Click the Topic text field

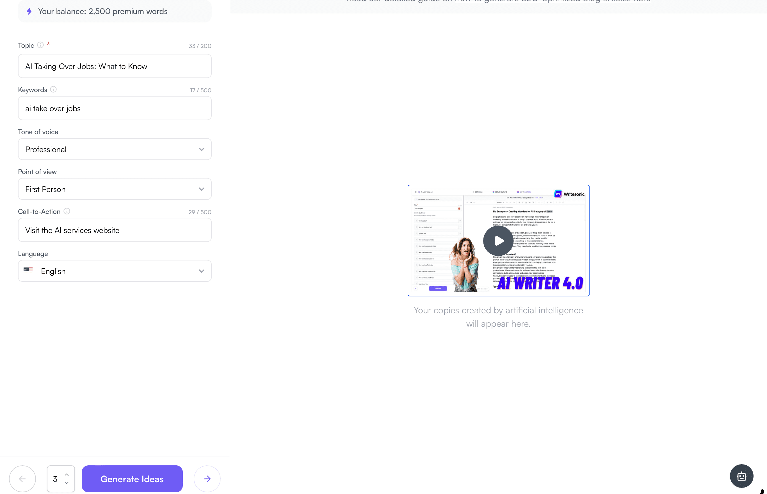coord(115,66)
